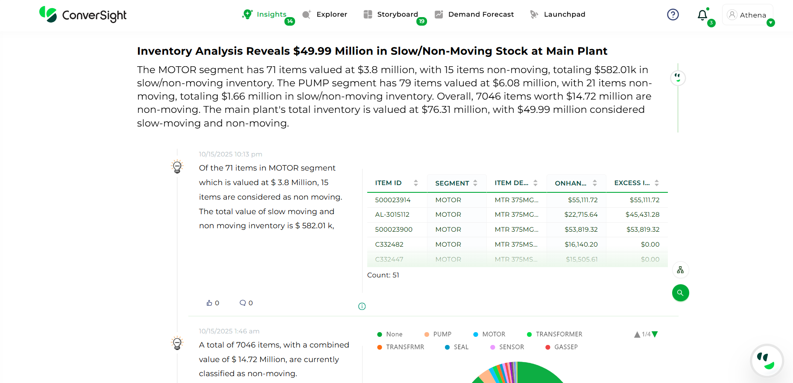
Task: Click the info icon below the insight
Action: [362, 306]
